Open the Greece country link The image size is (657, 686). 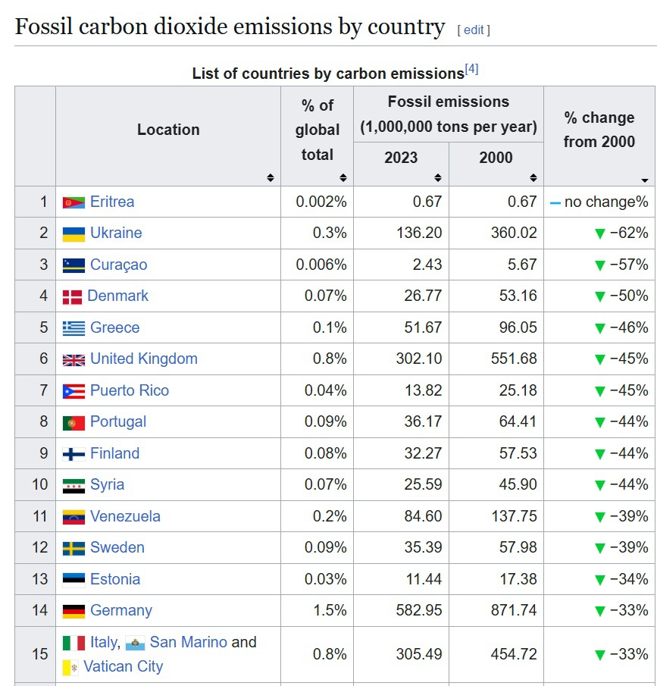[x=114, y=328]
